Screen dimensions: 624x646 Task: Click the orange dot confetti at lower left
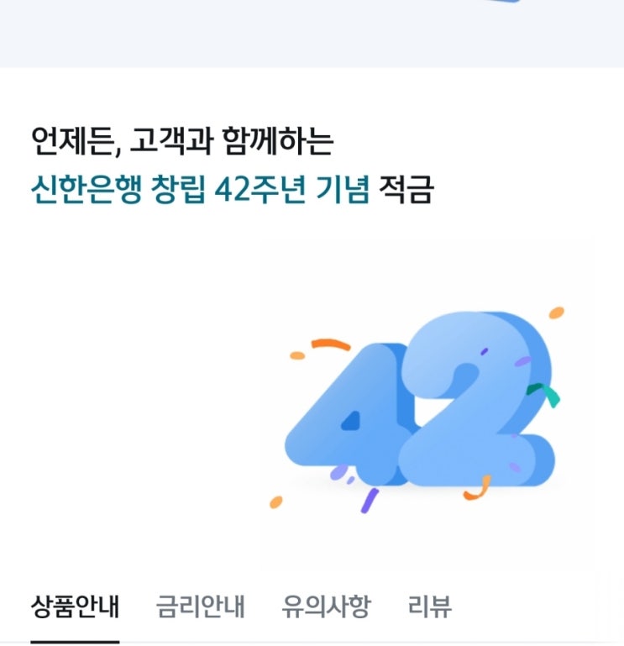276,502
